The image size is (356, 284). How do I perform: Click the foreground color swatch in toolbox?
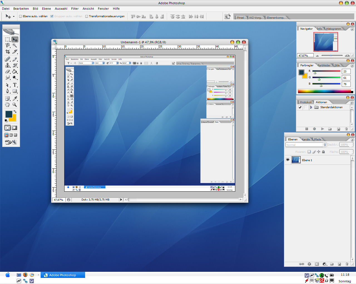pyautogui.click(x=9, y=114)
